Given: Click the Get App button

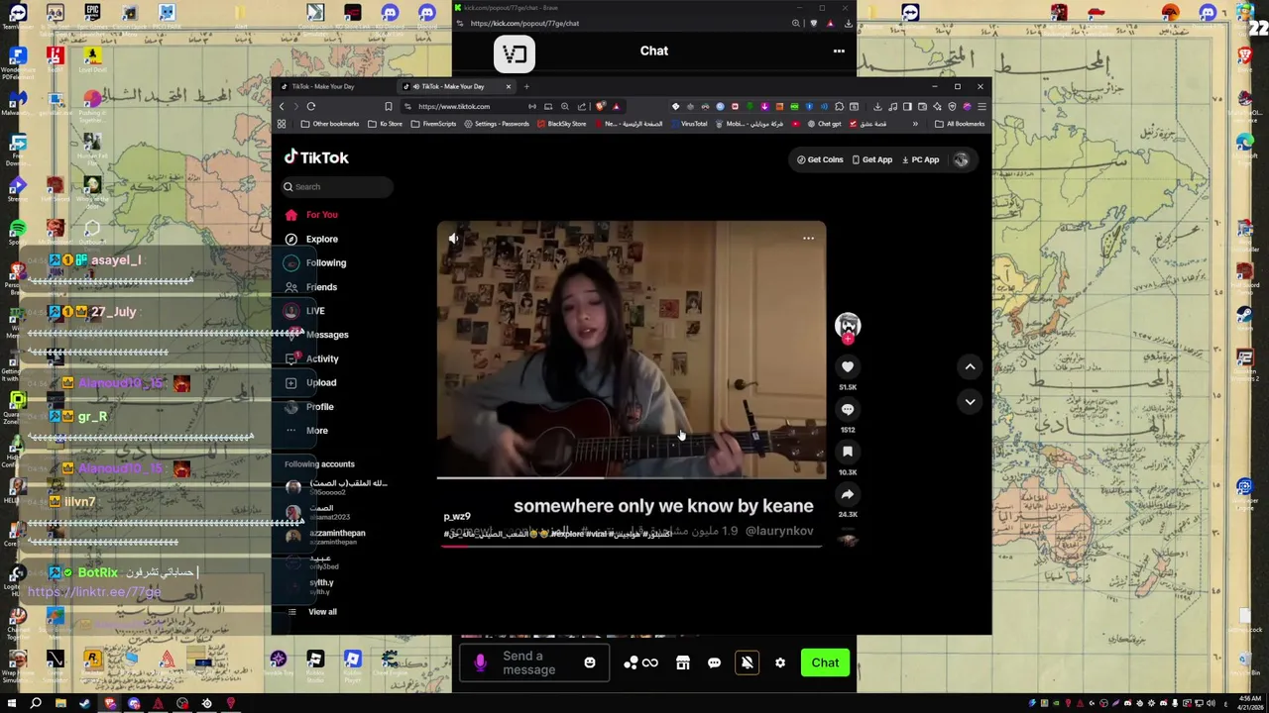Looking at the screenshot, I should click(872, 159).
